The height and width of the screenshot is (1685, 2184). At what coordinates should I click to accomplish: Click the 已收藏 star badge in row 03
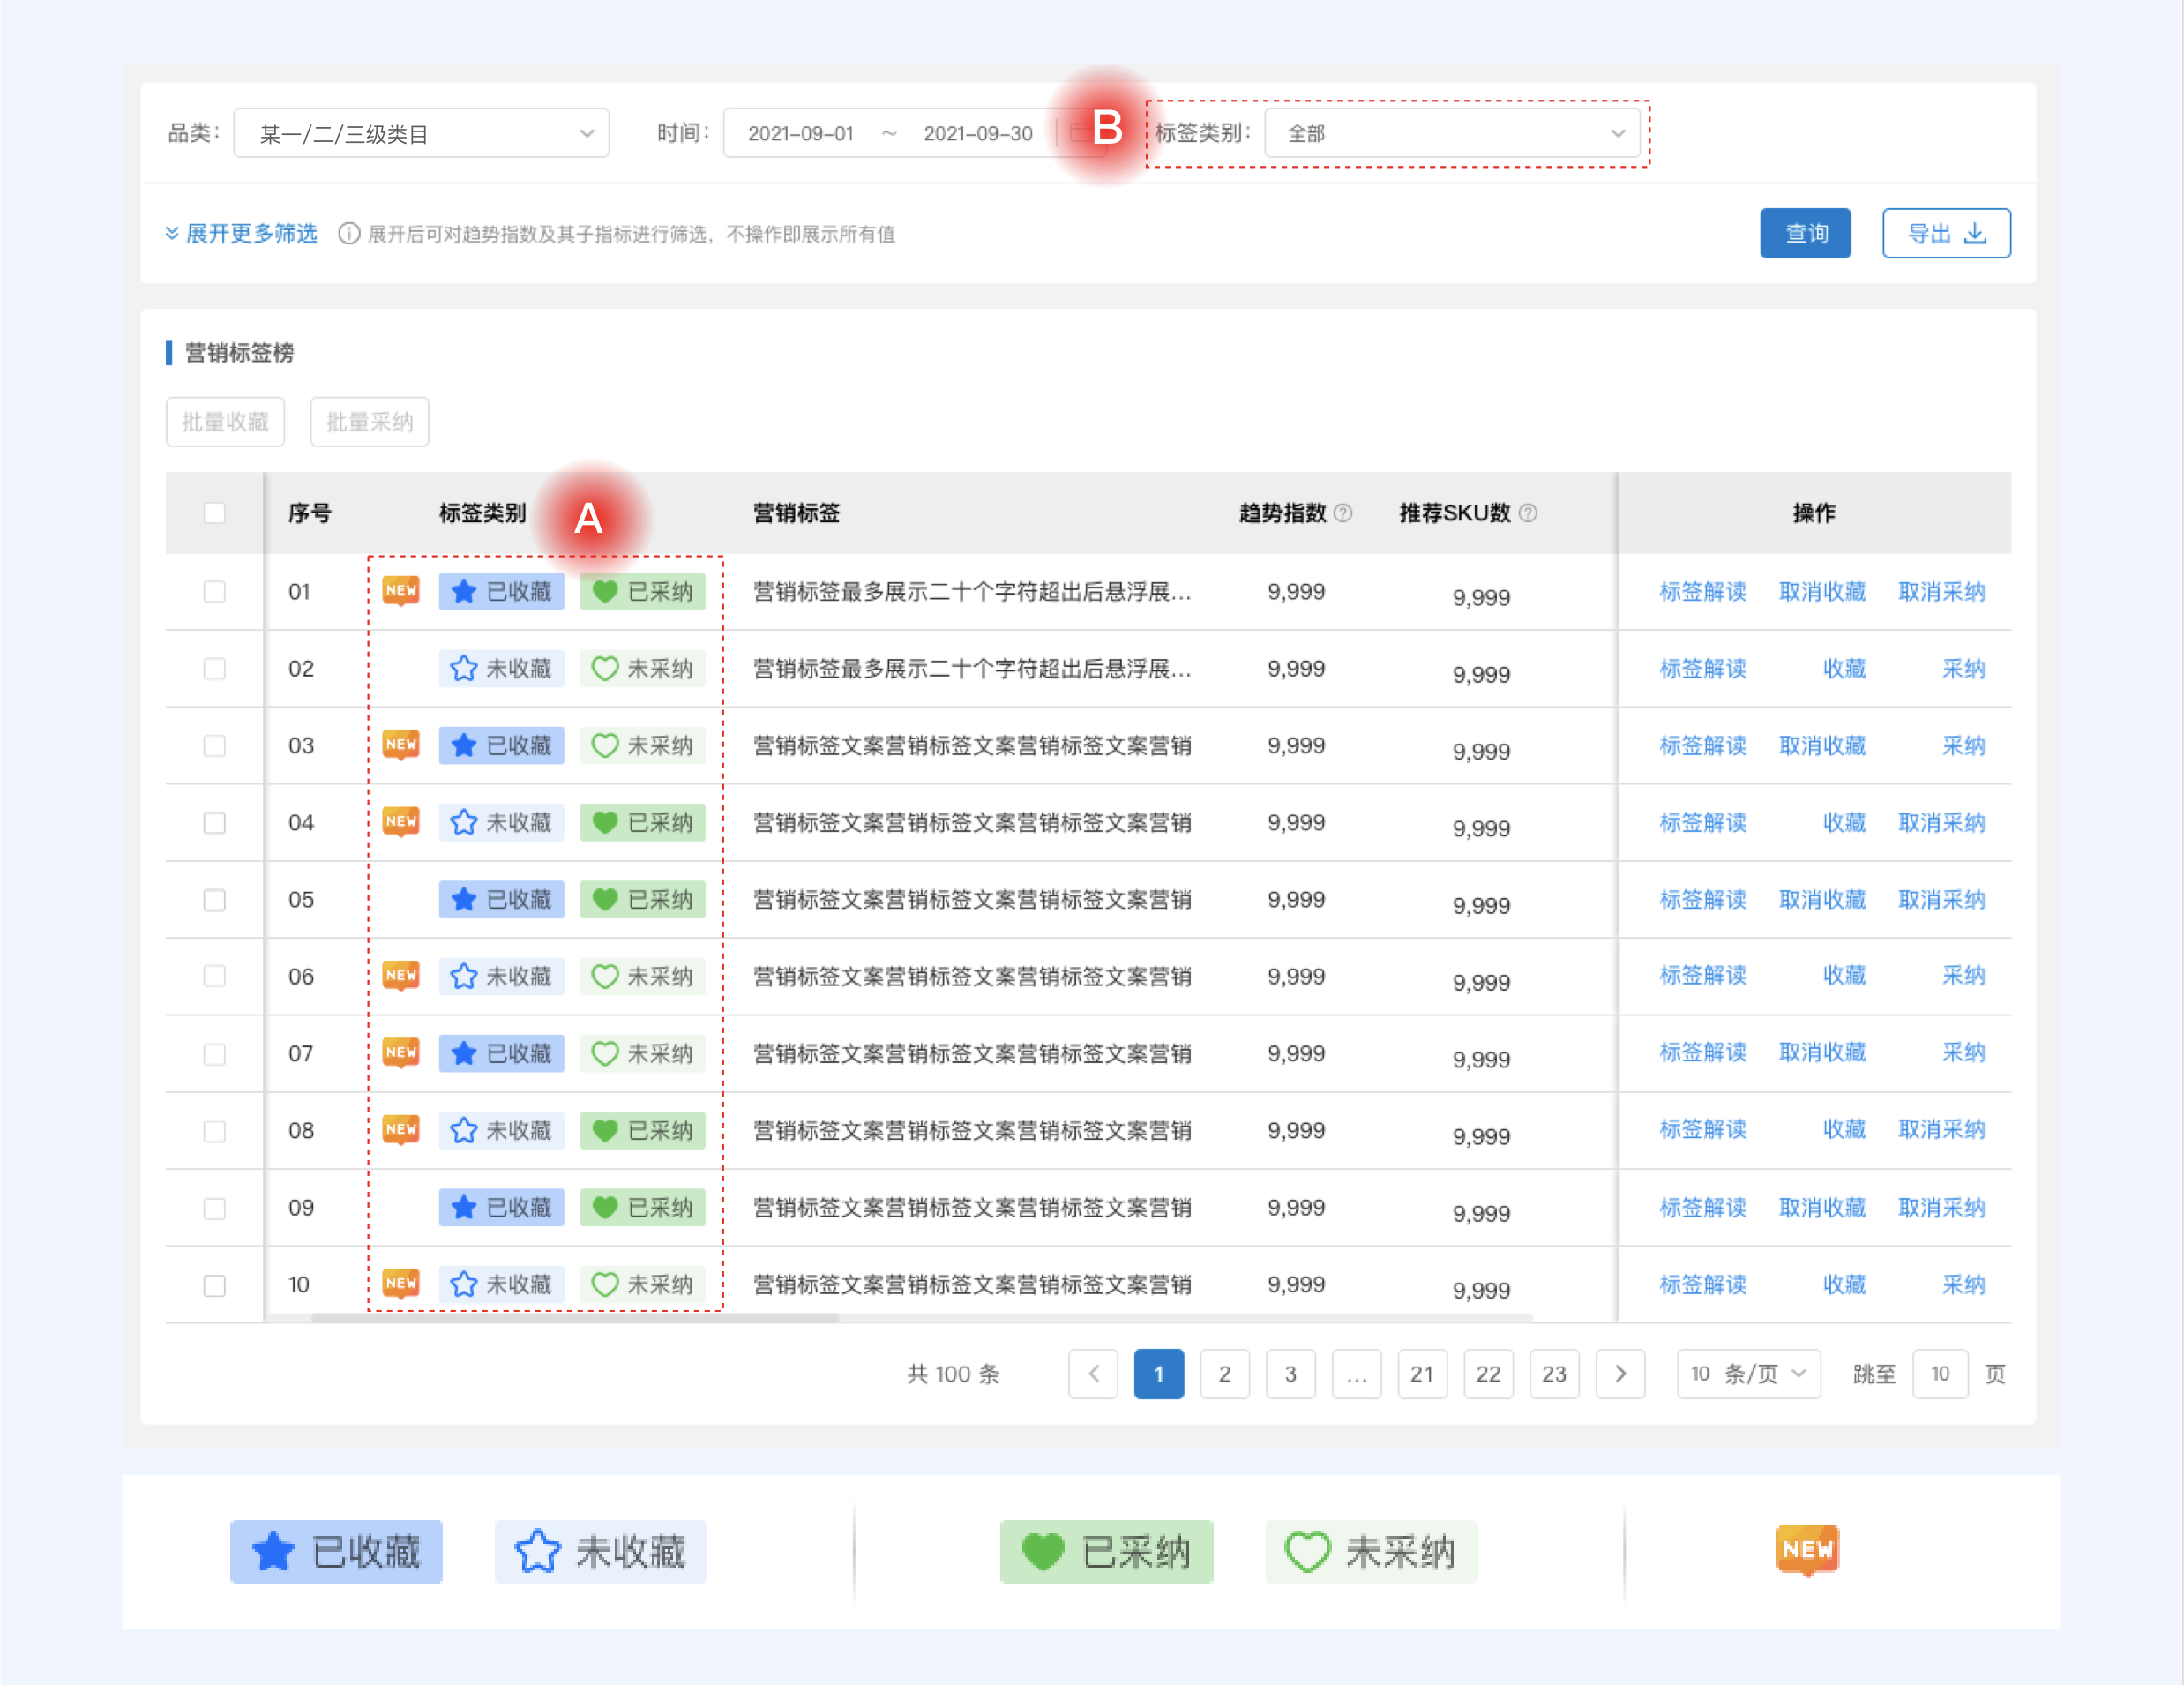point(501,745)
